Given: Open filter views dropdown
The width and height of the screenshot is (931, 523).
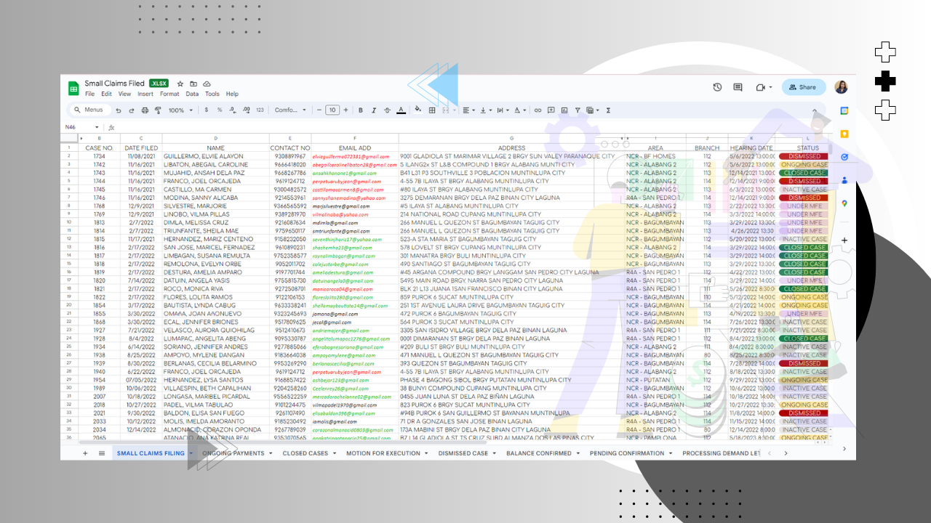Looking at the screenshot, I should click(x=591, y=110).
